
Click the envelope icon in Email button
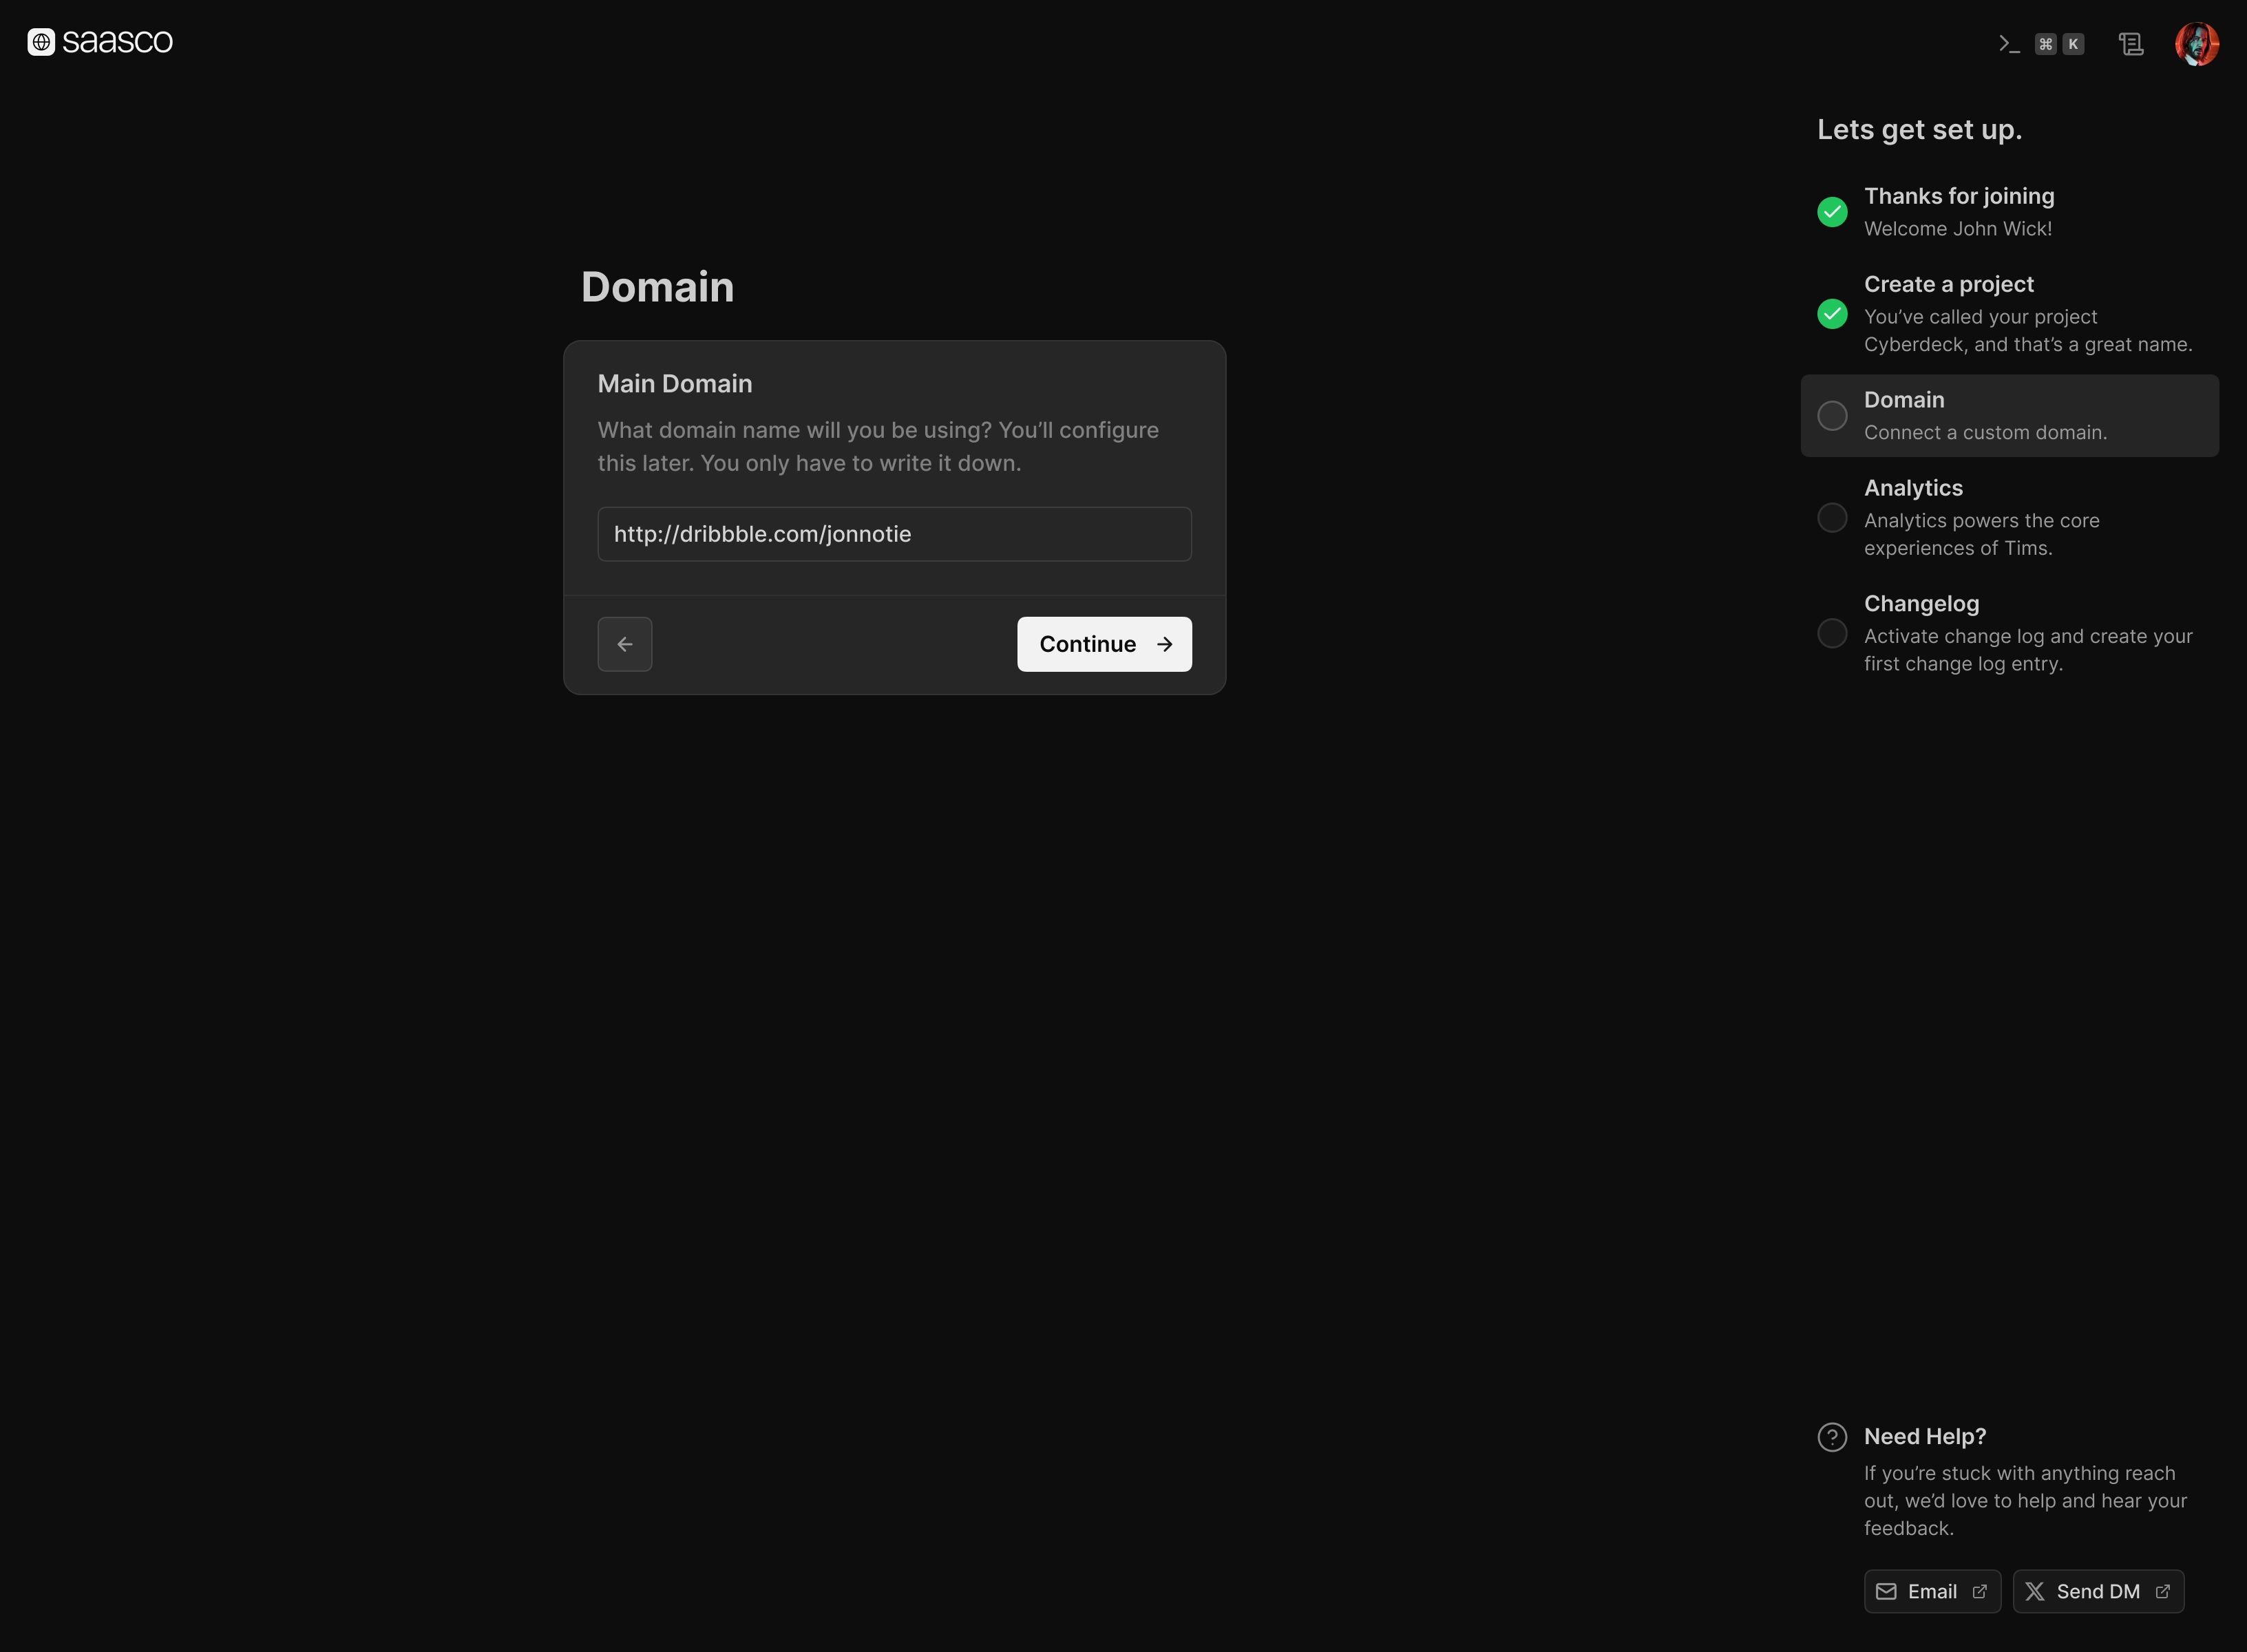tap(1886, 1591)
